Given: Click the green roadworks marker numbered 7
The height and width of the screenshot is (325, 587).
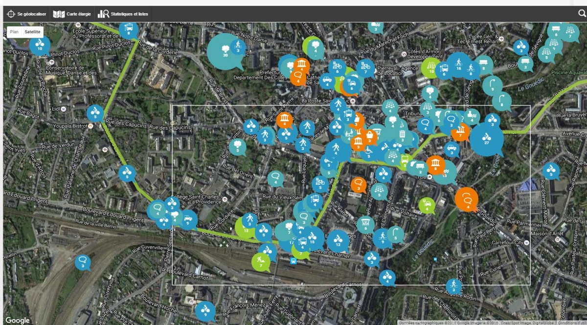Looking at the screenshot, I should coord(261,261).
